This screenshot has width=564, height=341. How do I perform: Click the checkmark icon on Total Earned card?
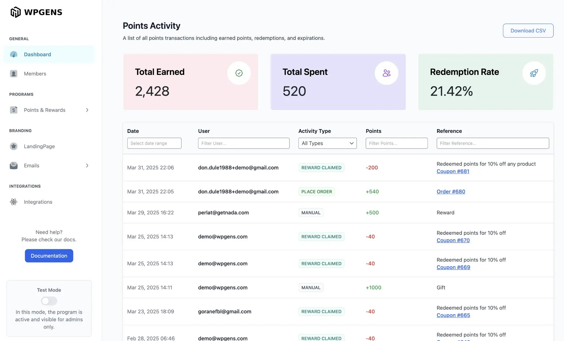pyautogui.click(x=239, y=73)
